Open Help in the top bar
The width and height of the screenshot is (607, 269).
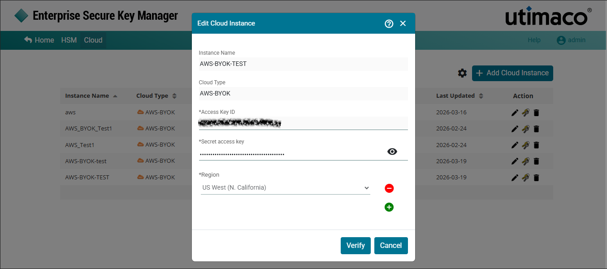(534, 40)
